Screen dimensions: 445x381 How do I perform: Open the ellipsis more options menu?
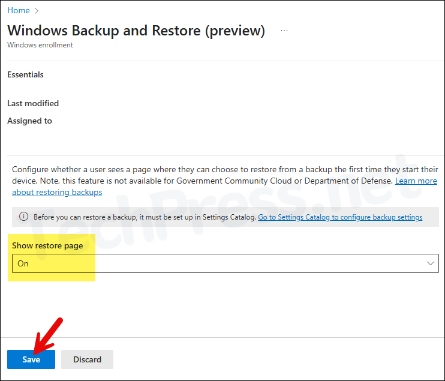tap(284, 31)
